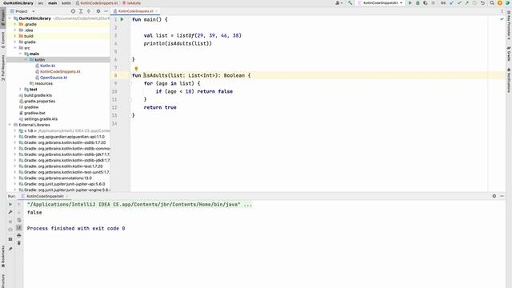The width and height of the screenshot is (512, 288).
Task: Collapse the src folder
Action: click(x=15, y=48)
